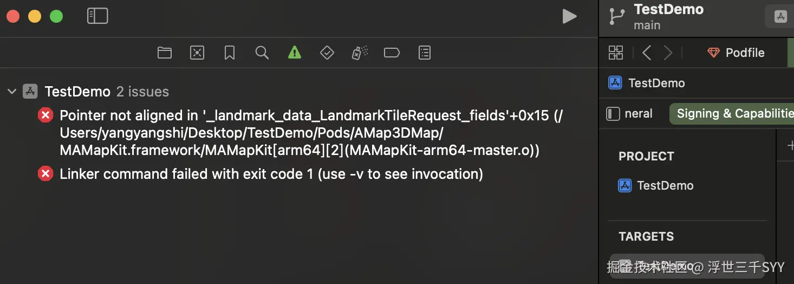
Task: Open the Report navigator
Action: tap(425, 53)
